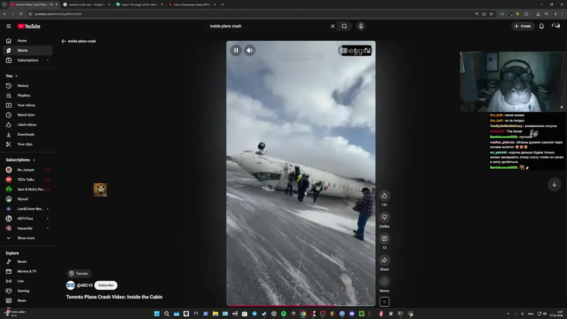
Task: Click the Toronto location chip
Action: [x=79, y=273]
